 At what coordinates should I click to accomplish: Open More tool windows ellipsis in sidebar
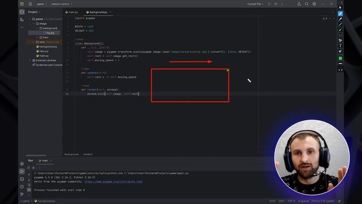[x=22, y=27]
